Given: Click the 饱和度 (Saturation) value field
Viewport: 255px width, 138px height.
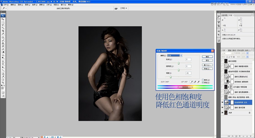Looking at the screenshot, I should (x=188, y=66).
